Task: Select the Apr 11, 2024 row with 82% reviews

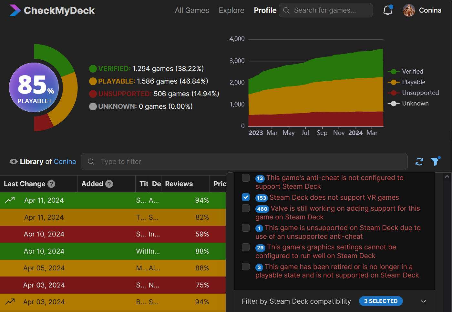Action: [113, 217]
